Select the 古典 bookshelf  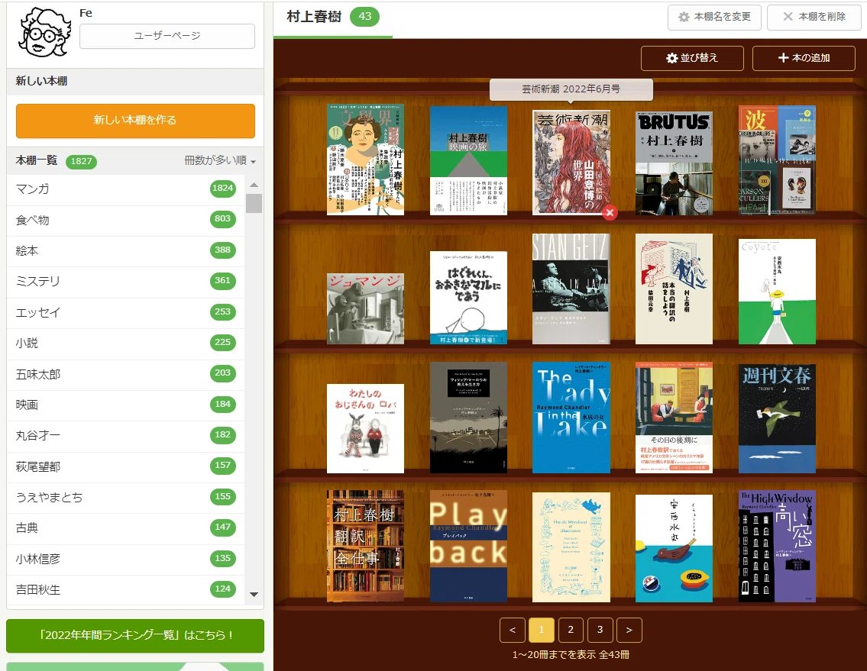[x=126, y=527]
